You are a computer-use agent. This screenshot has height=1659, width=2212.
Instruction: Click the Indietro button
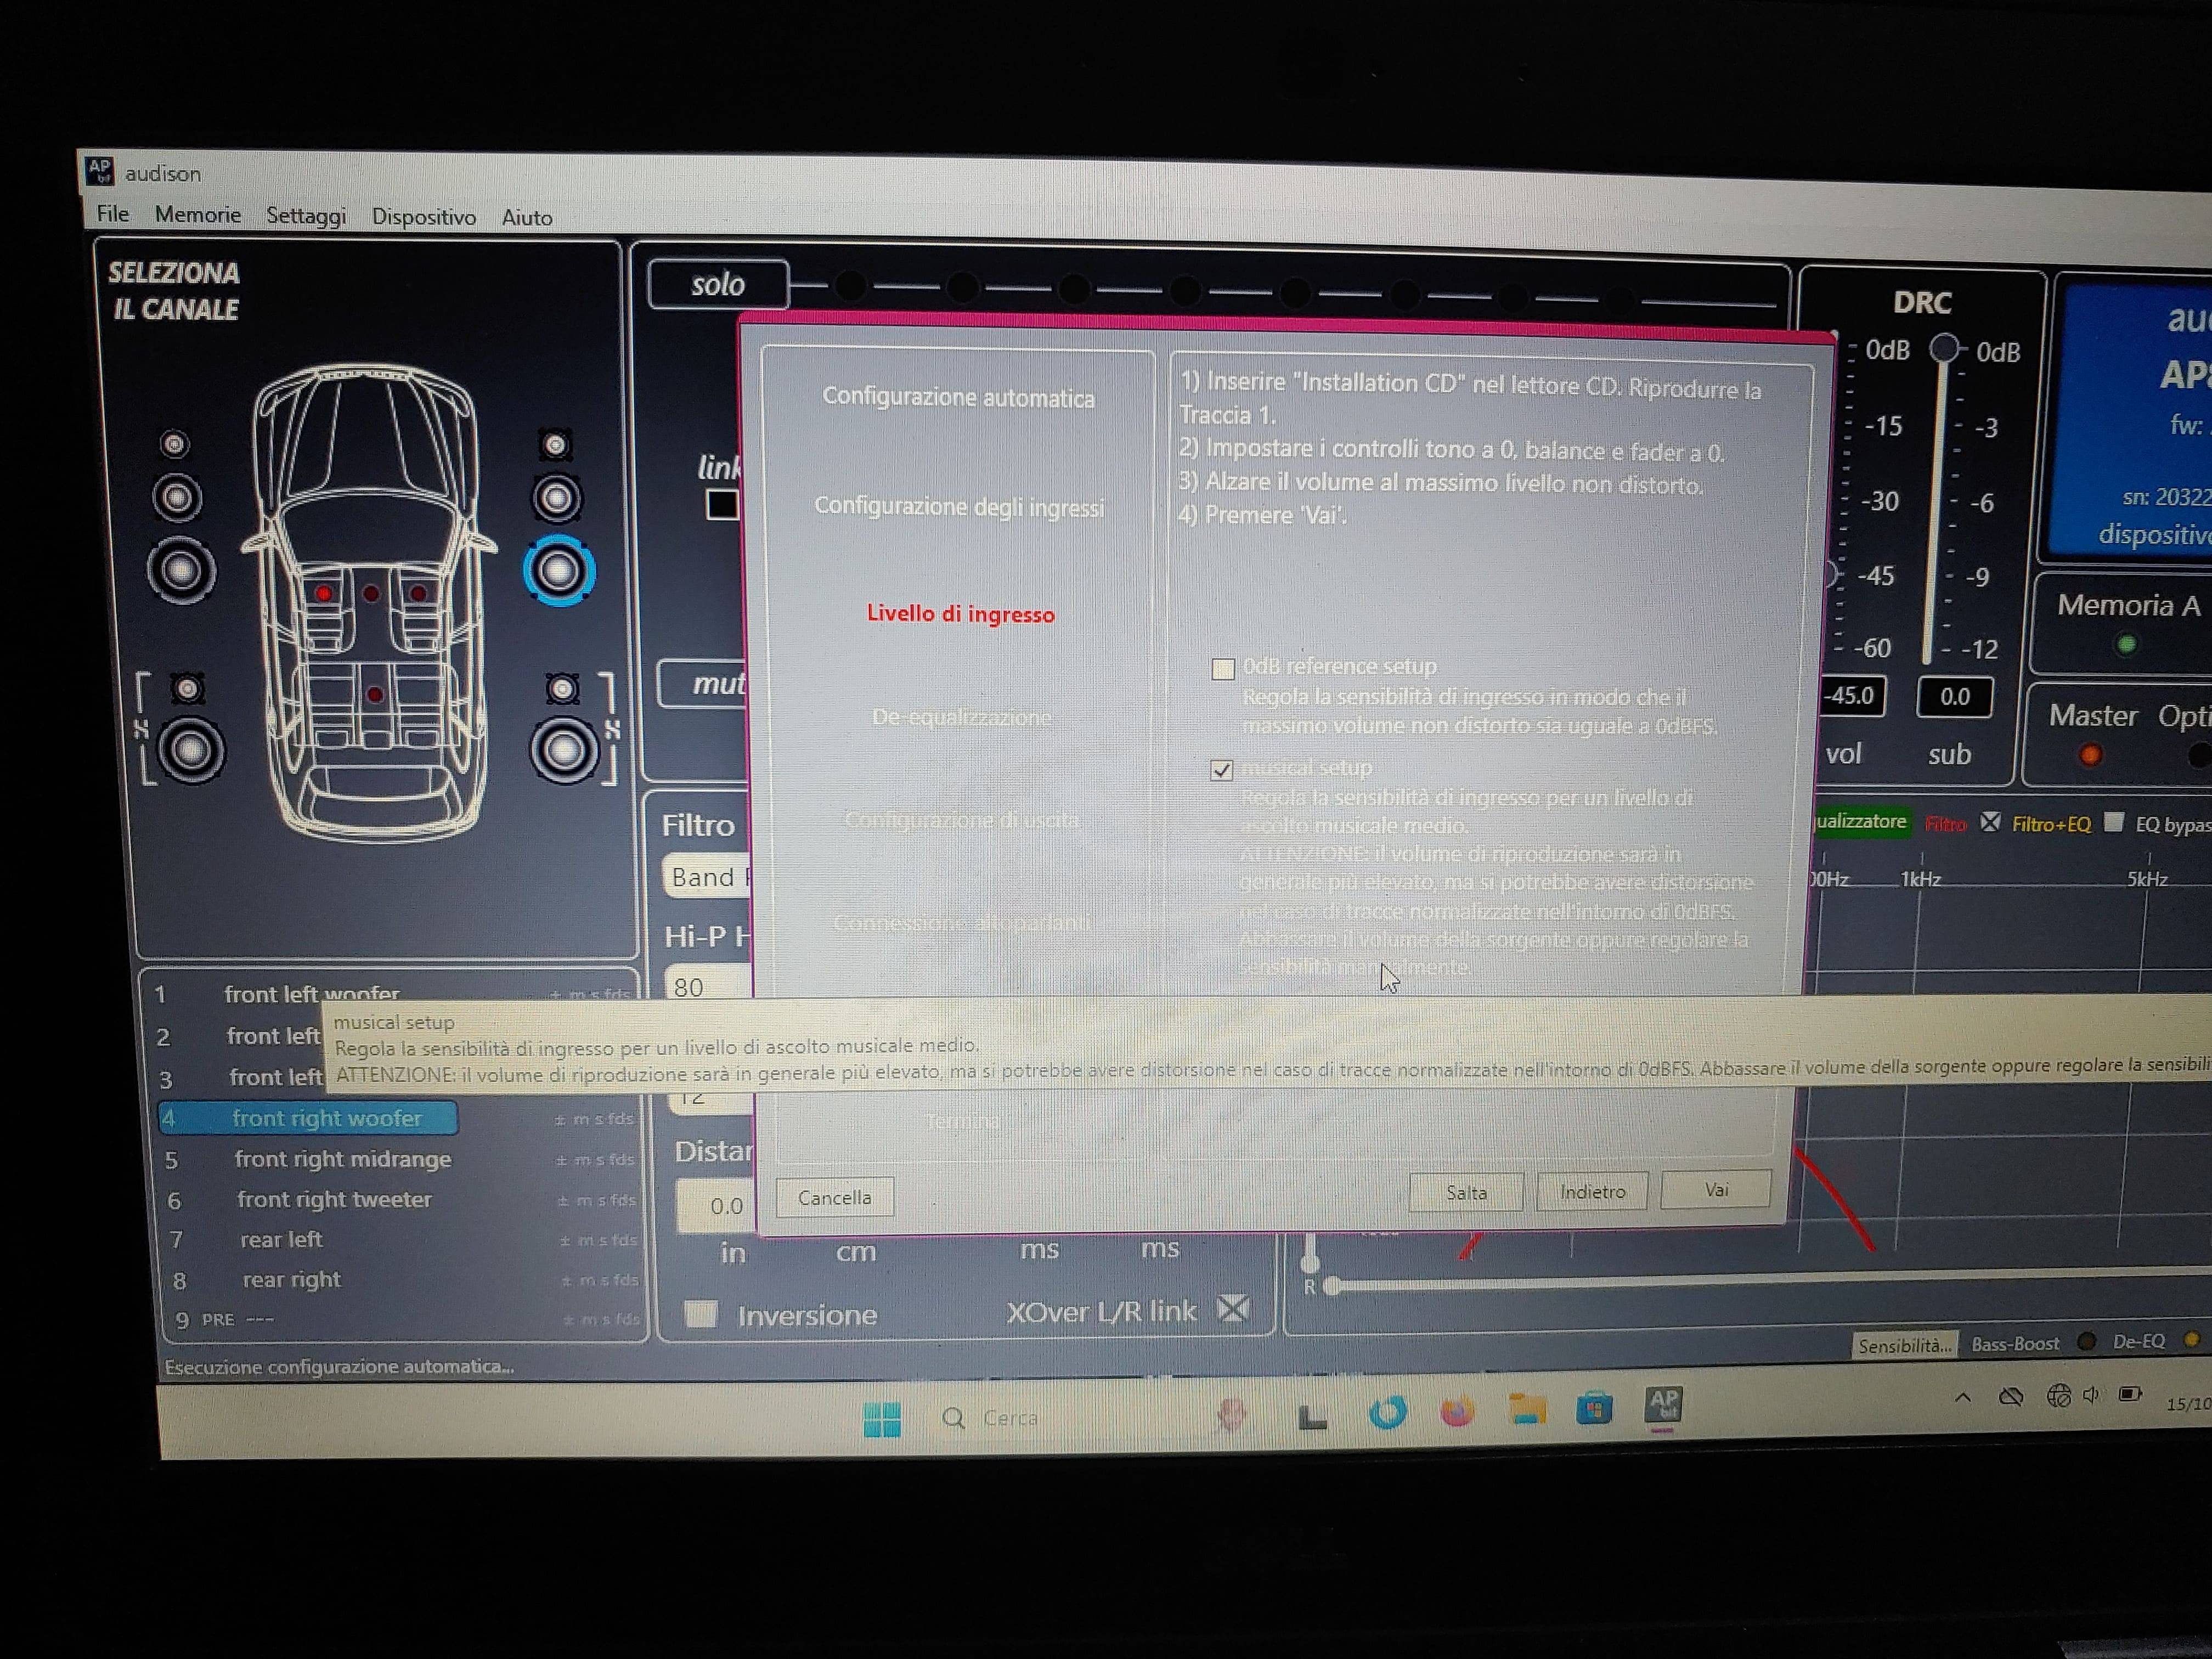pyautogui.click(x=1592, y=1191)
